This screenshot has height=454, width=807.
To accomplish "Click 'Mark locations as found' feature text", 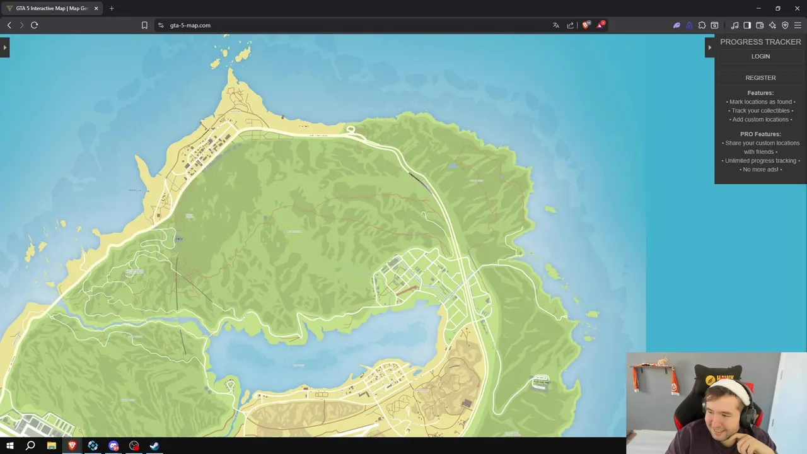I will tap(760, 102).
